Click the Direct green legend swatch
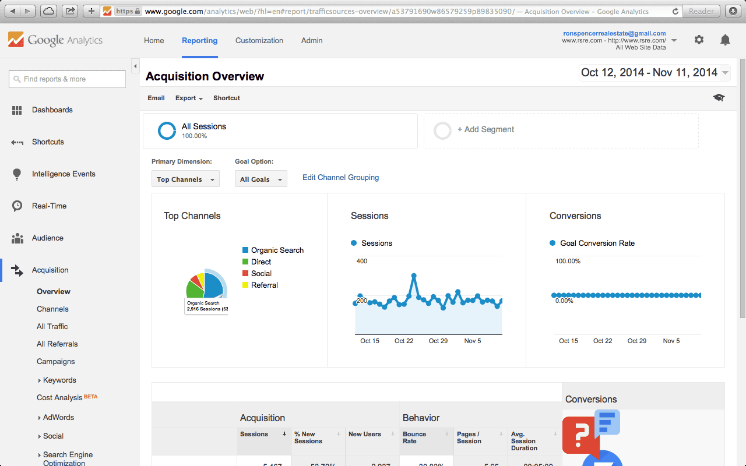Viewport: 746px width, 466px height. (x=246, y=262)
